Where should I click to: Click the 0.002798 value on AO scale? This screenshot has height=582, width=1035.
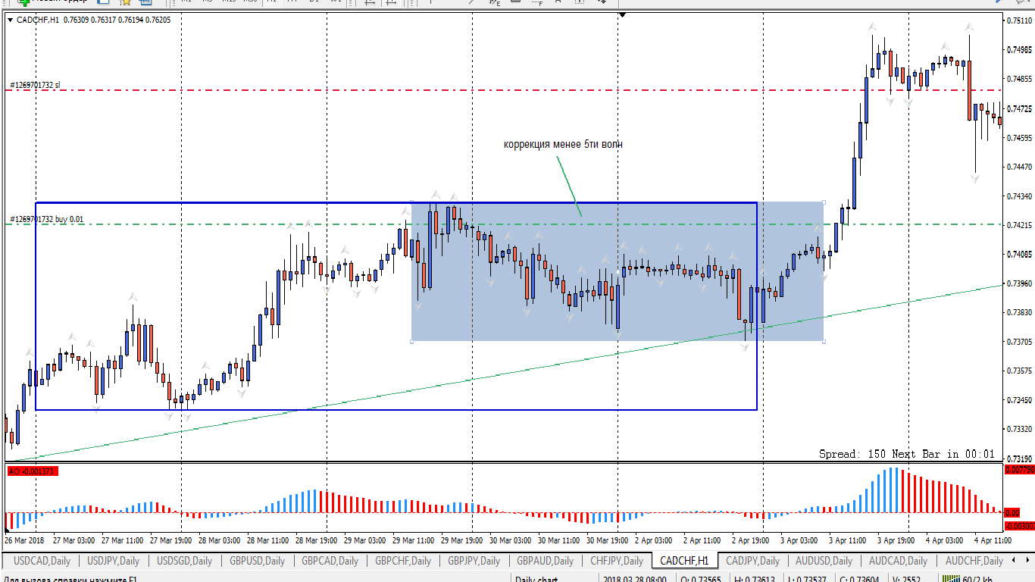click(1019, 470)
